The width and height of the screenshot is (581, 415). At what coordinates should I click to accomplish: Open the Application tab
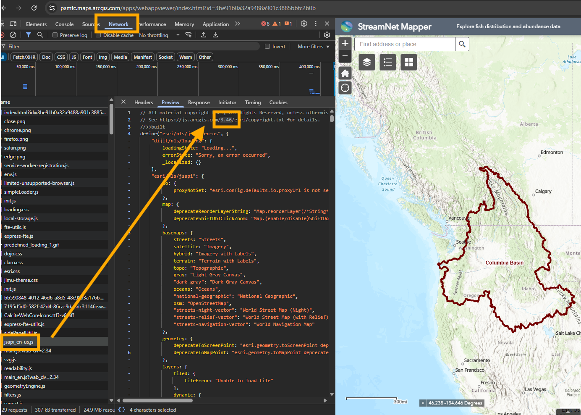[x=216, y=24]
